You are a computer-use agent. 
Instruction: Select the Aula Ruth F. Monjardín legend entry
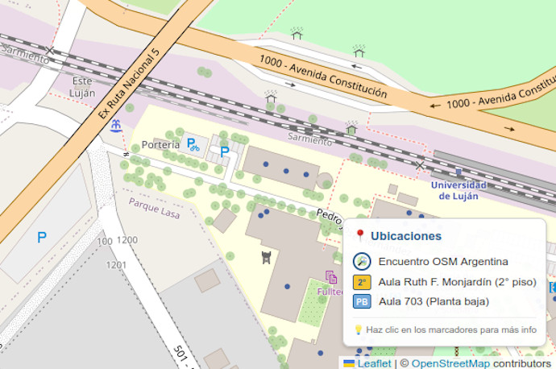[458, 282]
